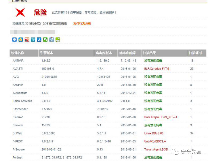Click the 扫描耗时 column header
This screenshot has height=161, width=208.
[197, 53]
